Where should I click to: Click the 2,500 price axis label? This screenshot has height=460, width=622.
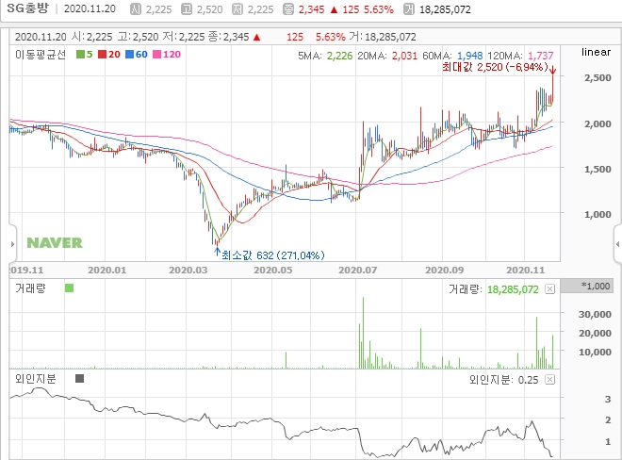click(x=597, y=78)
